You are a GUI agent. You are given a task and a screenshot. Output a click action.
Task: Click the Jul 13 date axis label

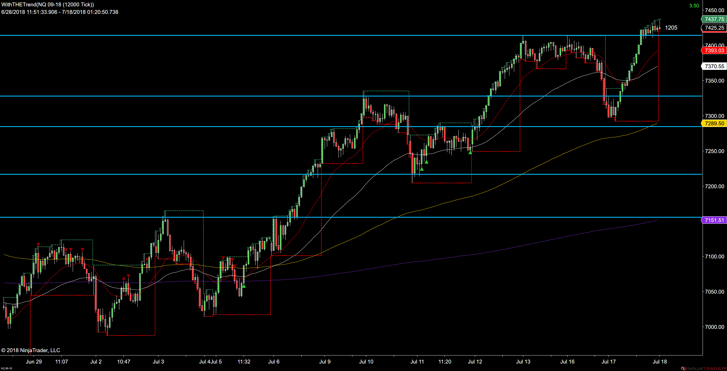point(523,362)
